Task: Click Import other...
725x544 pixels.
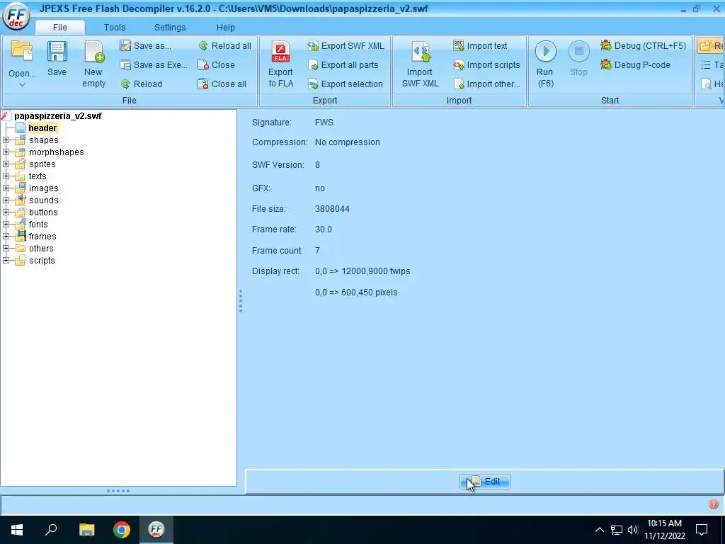Action: point(487,84)
